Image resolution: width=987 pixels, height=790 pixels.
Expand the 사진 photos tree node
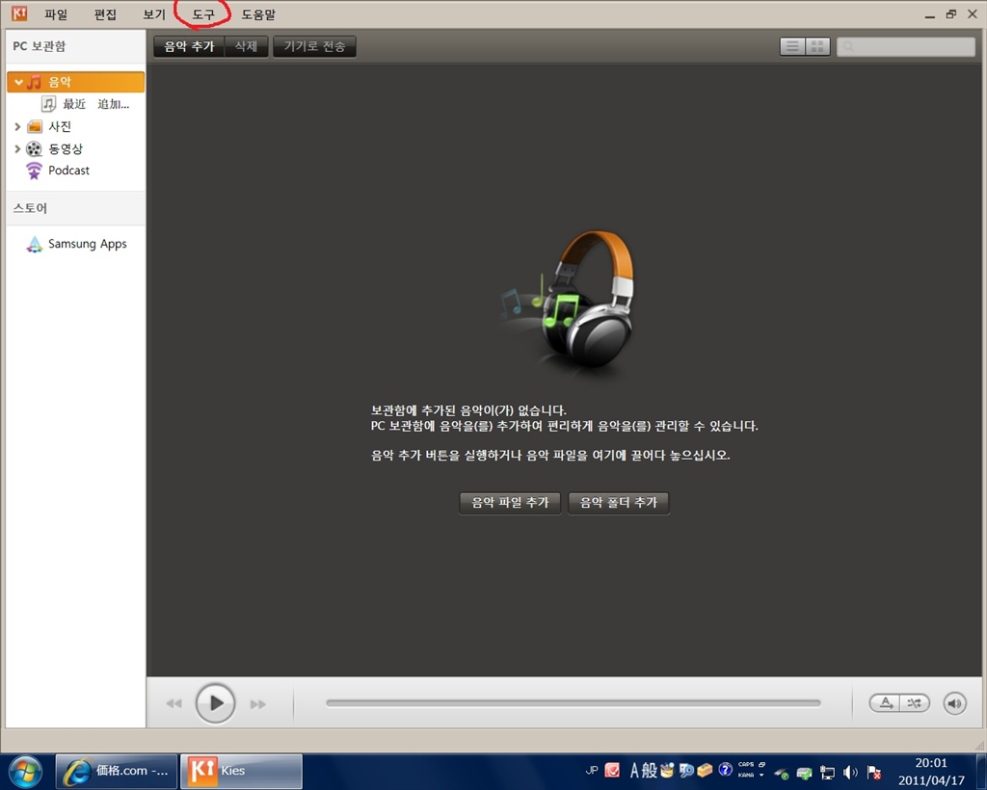coord(17,126)
